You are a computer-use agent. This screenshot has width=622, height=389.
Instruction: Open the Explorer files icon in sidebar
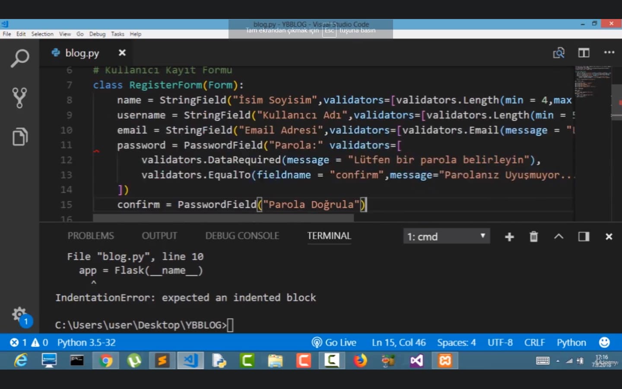[20, 137]
